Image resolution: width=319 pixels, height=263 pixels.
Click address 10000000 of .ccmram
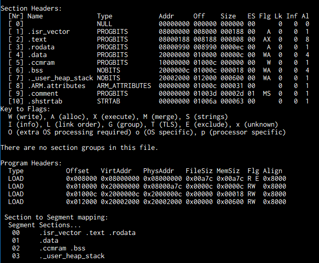(174, 62)
